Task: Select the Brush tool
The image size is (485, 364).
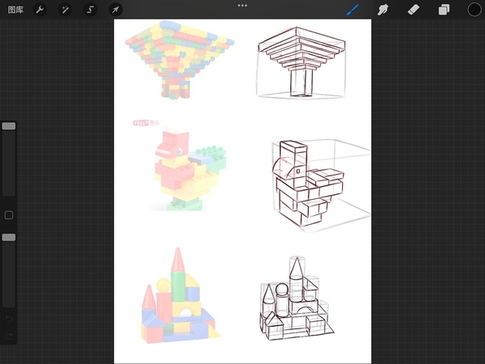Action: pyautogui.click(x=353, y=10)
